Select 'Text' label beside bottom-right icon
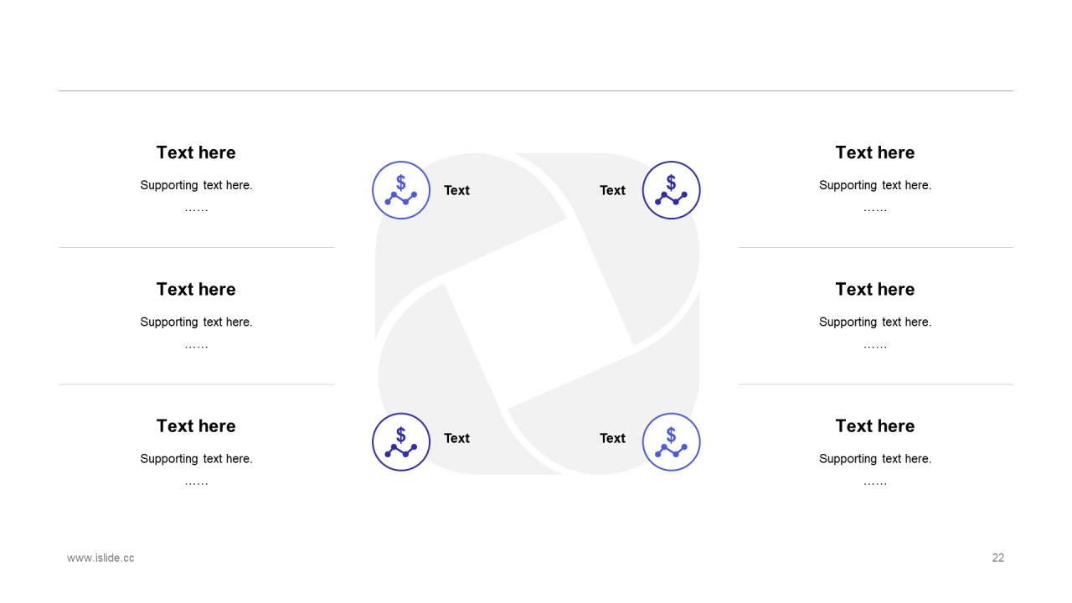Screen dimensions: 1072x603 pyautogui.click(x=612, y=438)
